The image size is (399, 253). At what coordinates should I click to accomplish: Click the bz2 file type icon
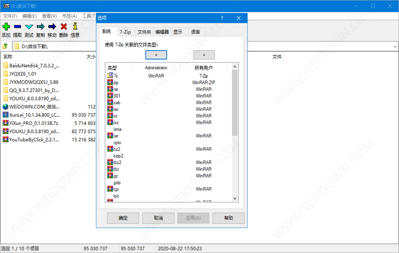pyautogui.click(x=110, y=149)
